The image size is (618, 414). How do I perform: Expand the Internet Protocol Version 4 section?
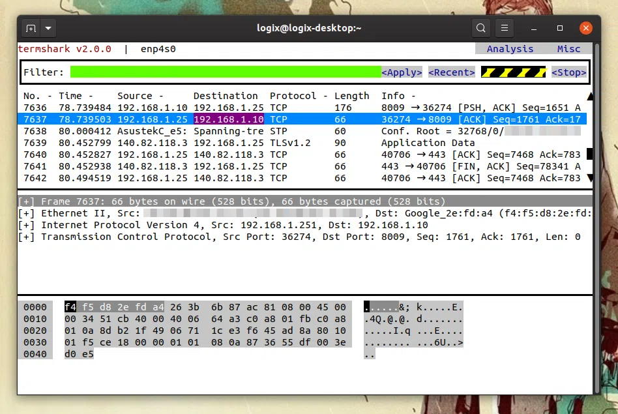(26, 225)
